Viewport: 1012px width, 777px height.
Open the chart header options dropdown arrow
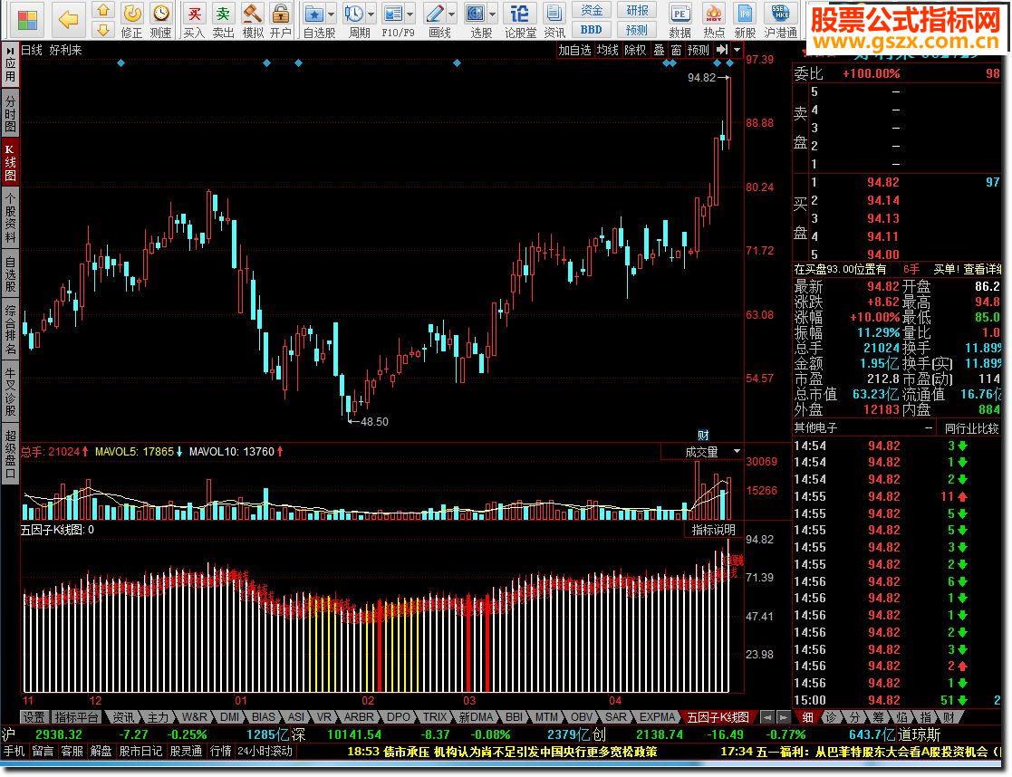(737, 50)
